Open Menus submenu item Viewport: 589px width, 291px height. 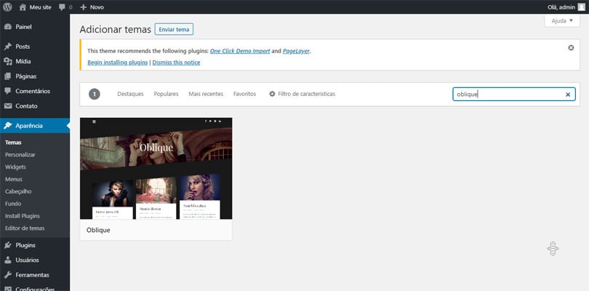14,180
